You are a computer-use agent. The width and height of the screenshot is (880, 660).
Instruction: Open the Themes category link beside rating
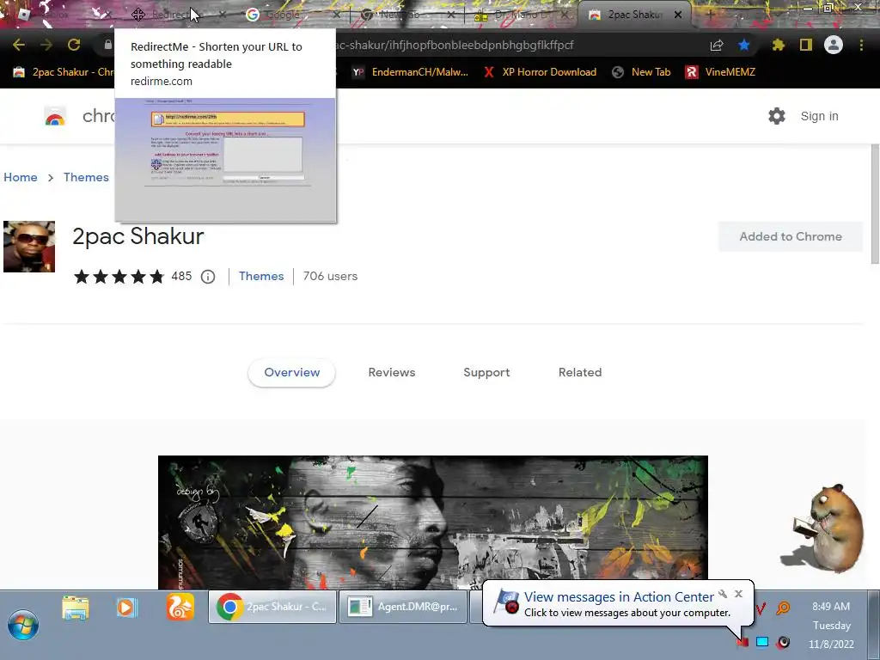point(261,276)
